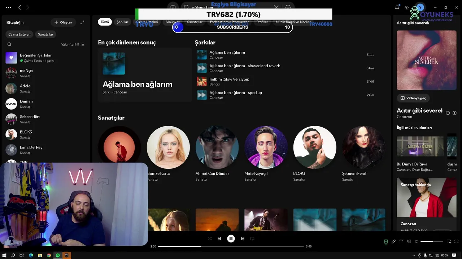Open the Bu Dünya Bir Rüya video thumbnail
Screen dimensions: 462x259
pyautogui.click(x=420, y=146)
